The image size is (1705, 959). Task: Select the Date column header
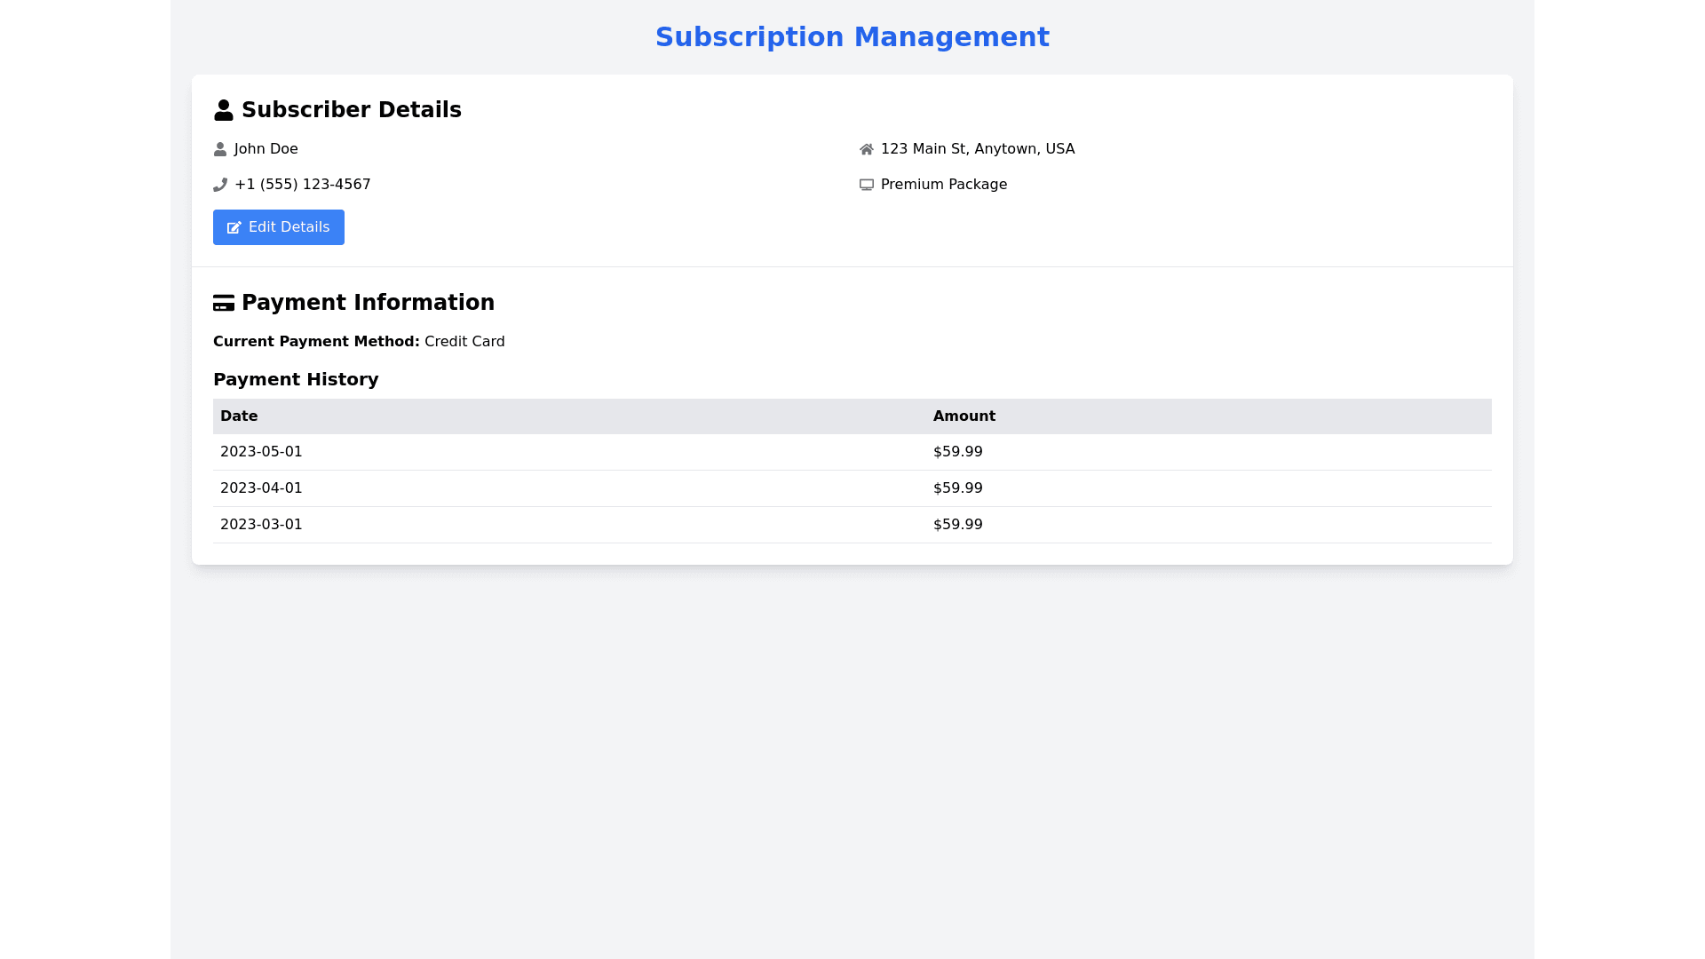tap(239, 416)
